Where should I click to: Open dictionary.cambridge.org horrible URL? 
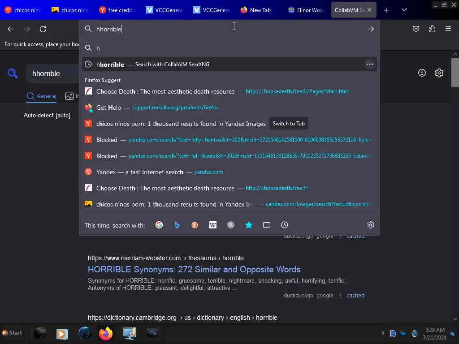(x=182, y=318)
